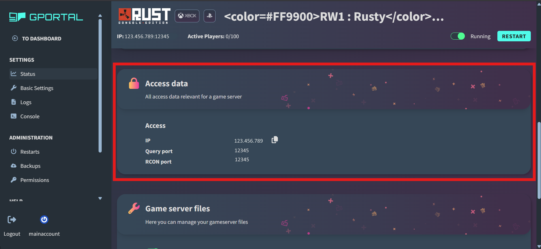Click the Access subsection heading

coord(155,125)
